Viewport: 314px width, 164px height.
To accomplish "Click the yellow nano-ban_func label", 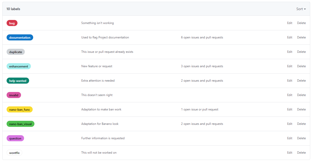I will pos(19,110).
